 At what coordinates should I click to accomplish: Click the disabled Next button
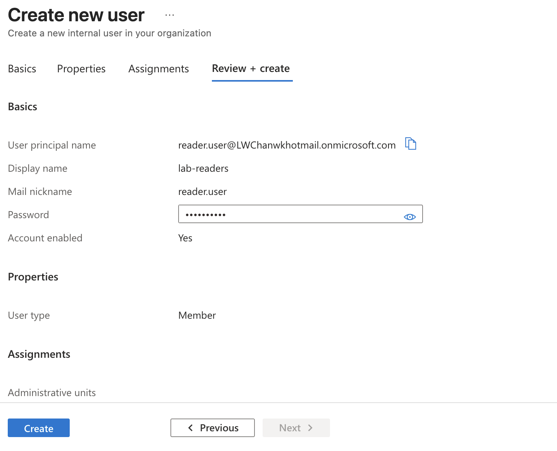(296, 428)
